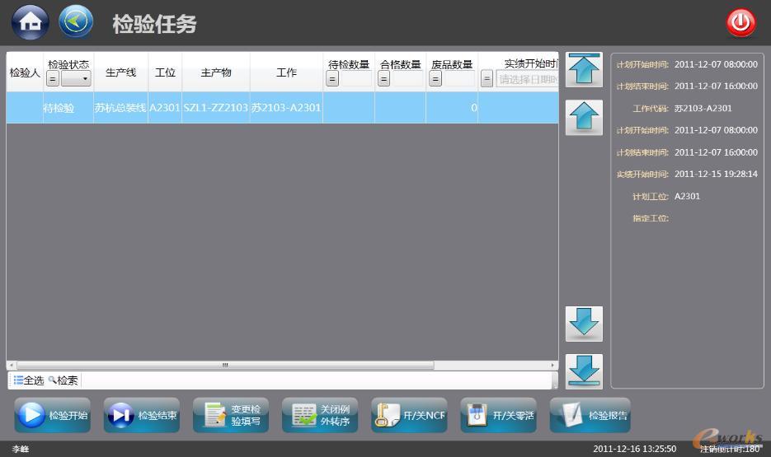Open 检验状态 filter dropdown
The height and width of the screenshot is (457, 771).
[76, 79]
